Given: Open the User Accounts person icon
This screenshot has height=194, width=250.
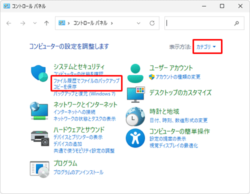Looking at the screenshot, I should [135, 73].
